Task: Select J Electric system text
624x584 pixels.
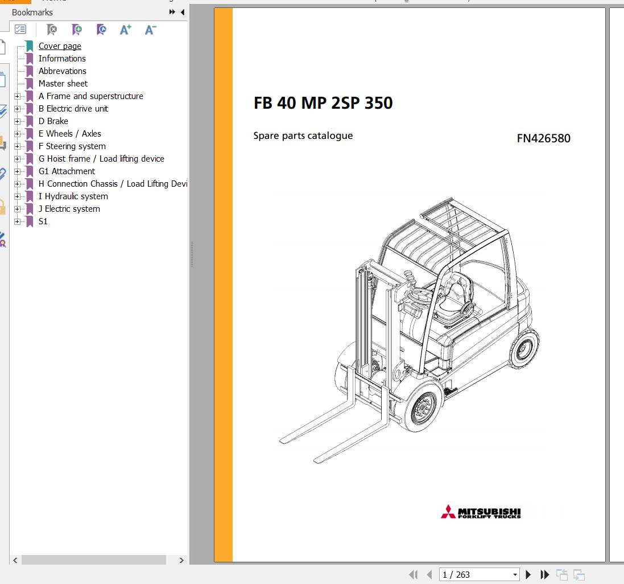Action: click(x=69, y=209)
